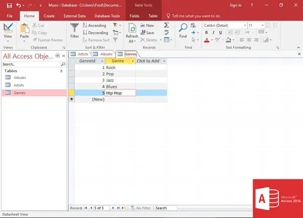Viewport: 303px width, 218px height.
Task: Create a New record
Action: coord(147,25)
